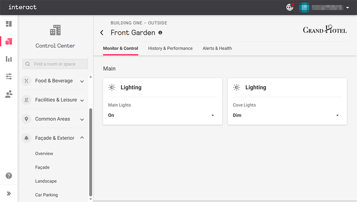This screenshot has height=202, width=357.
Task: Open the sliders settings icon
Action: 8,77
